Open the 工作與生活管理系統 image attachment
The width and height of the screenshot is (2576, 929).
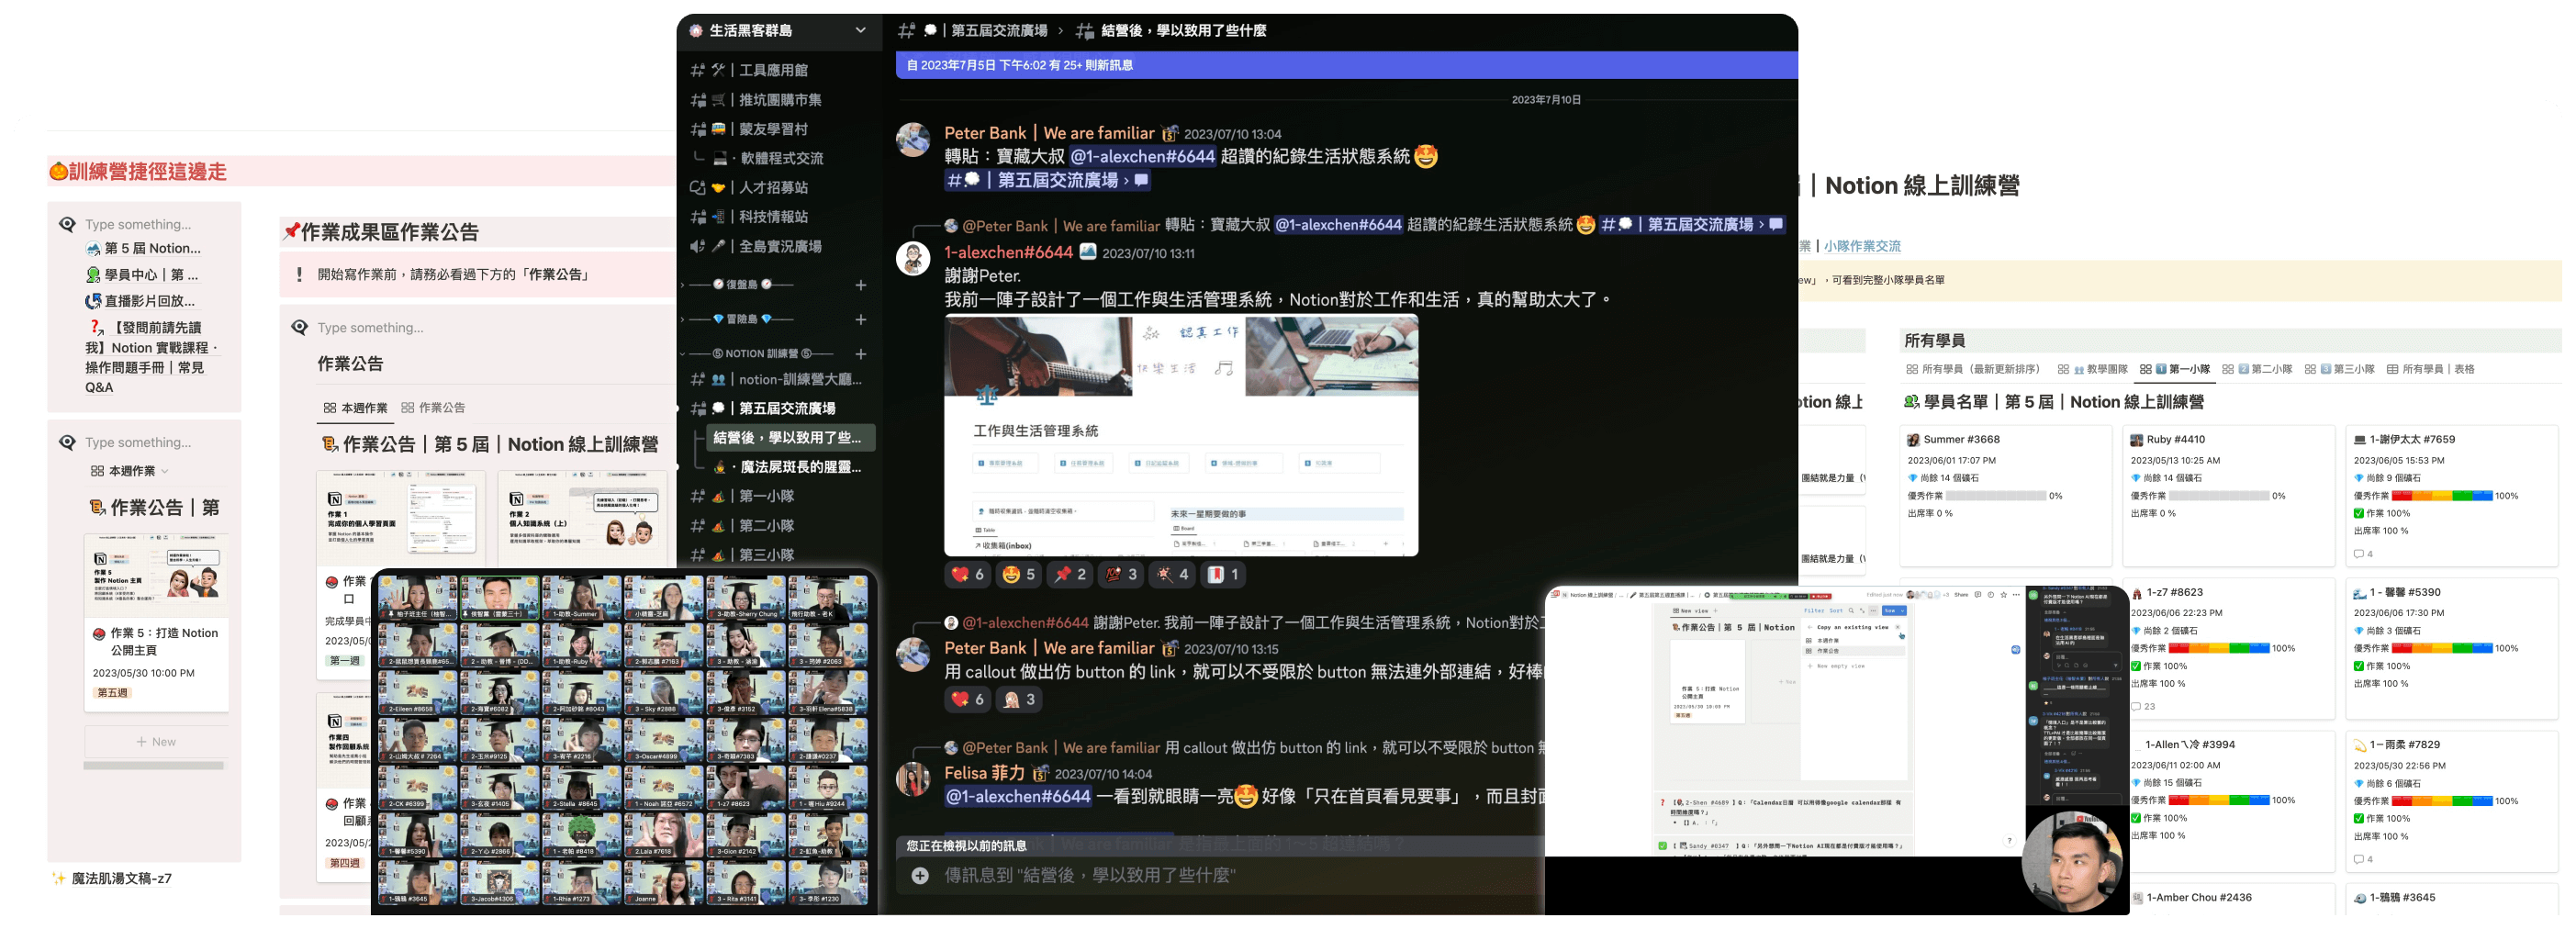1181,436
